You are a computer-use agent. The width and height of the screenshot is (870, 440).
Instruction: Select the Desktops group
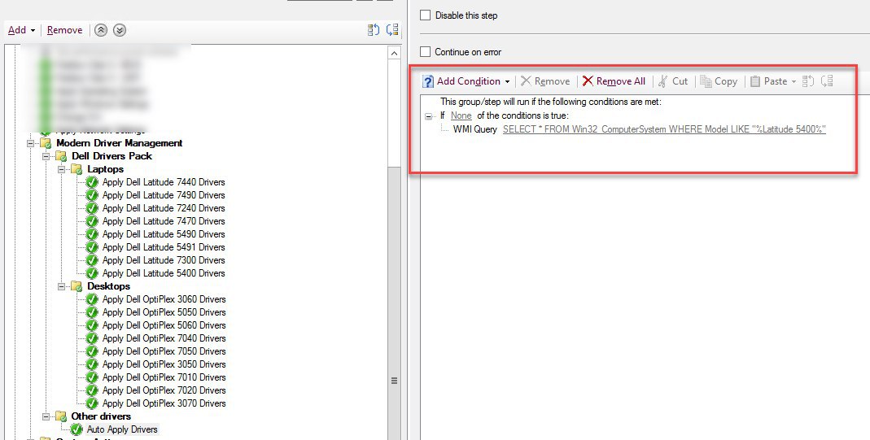(109, 286)
